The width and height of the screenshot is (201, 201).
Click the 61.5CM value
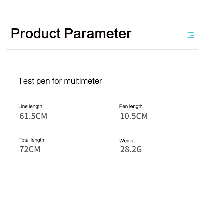tap(33, 116)
